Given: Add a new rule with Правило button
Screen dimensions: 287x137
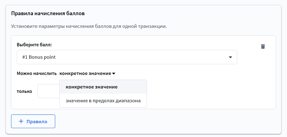Looking at the screenshot, I should [33, 121].
